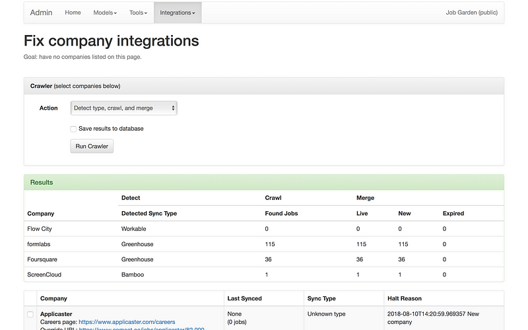Click the Found Jobs column header
Image resolution: width=528 pixels, height=330 pixels.
281,213
